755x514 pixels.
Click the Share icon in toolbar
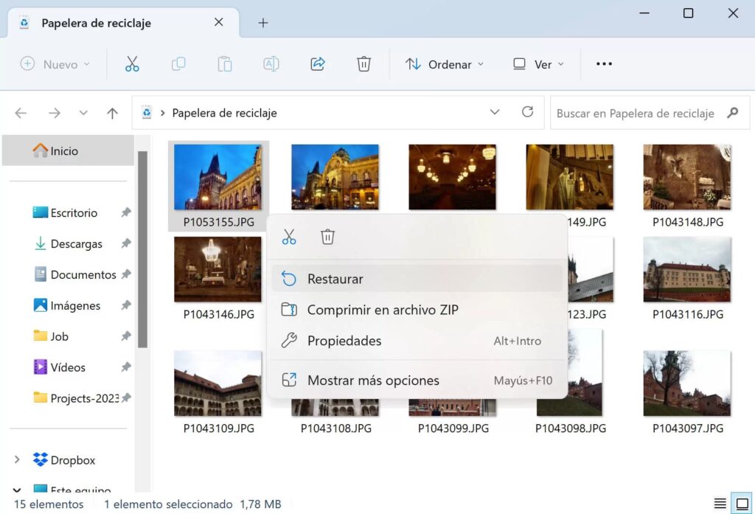[318, 64]
